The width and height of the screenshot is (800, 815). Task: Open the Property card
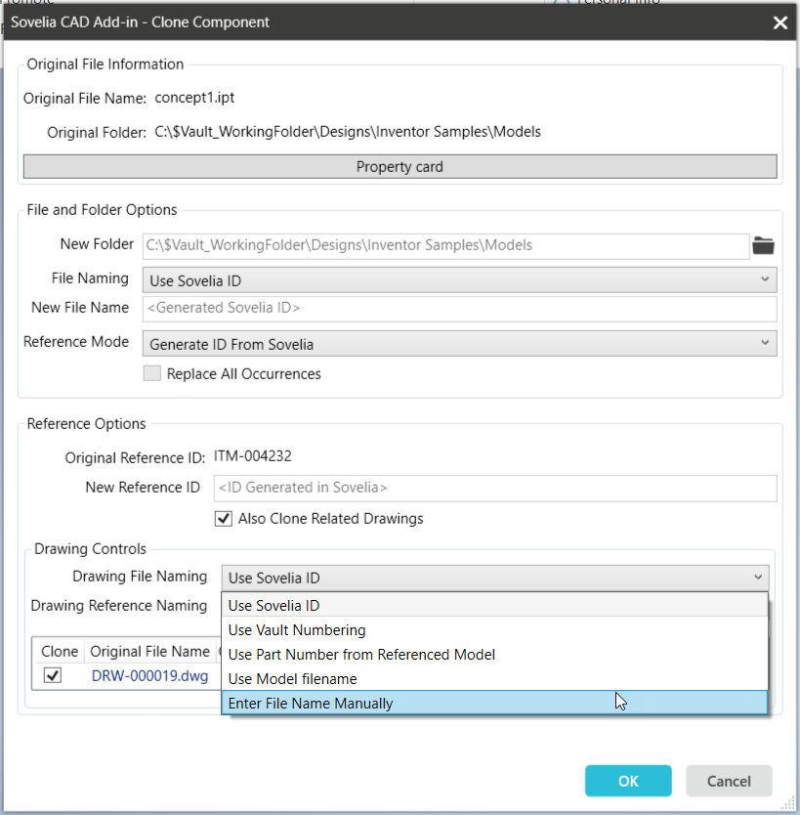tap(400, 167)
